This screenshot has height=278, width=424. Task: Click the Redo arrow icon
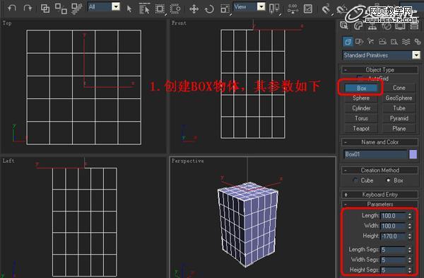(x=28, y=8)
